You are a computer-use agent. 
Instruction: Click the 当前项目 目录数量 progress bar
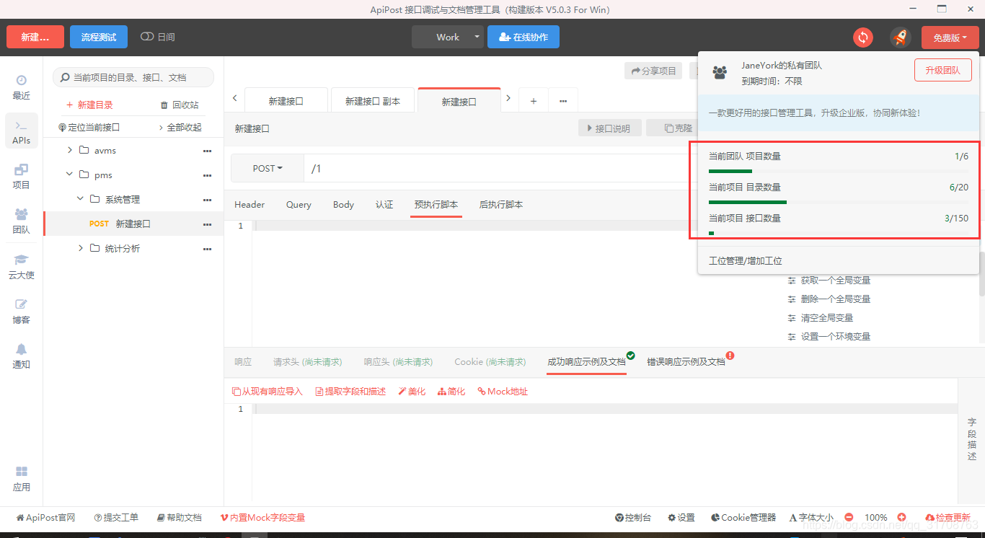(x=839, y=202)
